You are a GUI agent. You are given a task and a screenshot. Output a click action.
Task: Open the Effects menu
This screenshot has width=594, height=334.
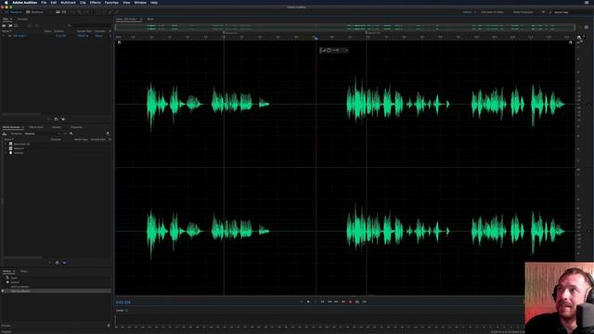tap(95, 2)
